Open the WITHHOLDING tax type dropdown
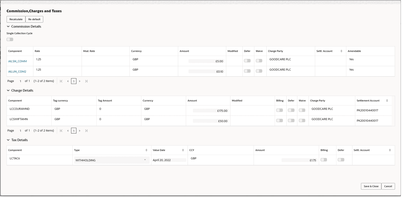The height and width of the screenshot is (198, 402). (145, 160)
